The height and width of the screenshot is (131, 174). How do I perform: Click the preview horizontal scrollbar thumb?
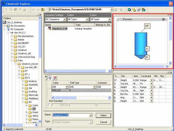(x=141, y=67)
